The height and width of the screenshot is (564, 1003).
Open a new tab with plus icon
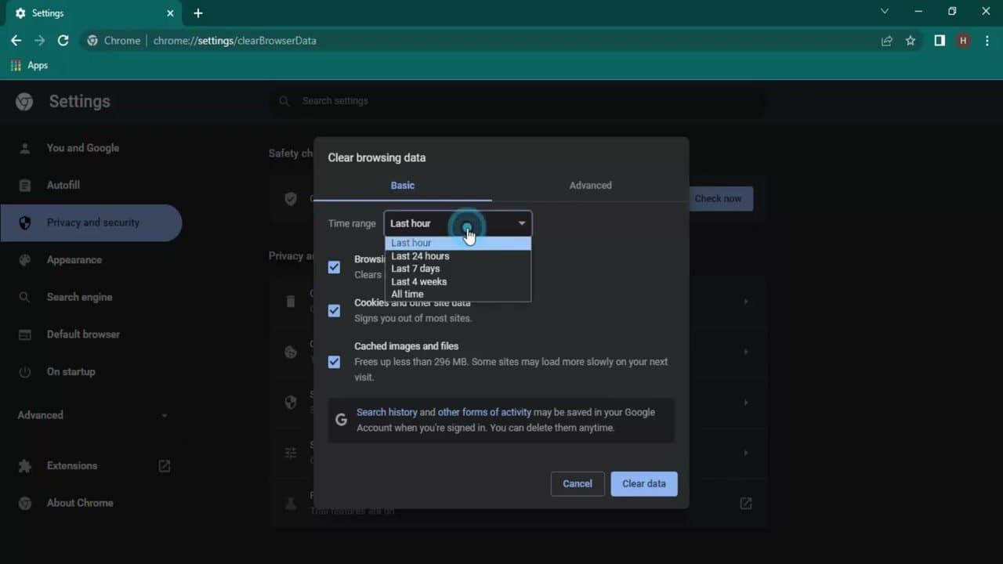198,13
